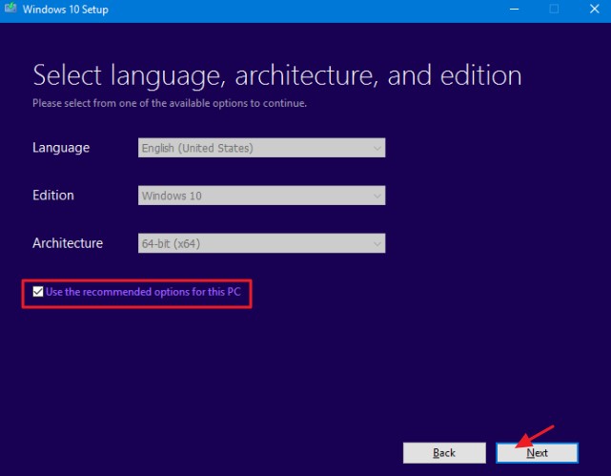Click the Next button
Screen dimensions: 611x476
[x=537, y=453]
